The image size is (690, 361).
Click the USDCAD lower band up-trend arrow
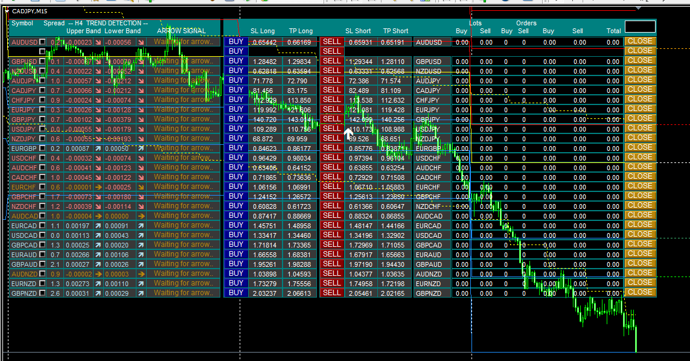(141, 235)
